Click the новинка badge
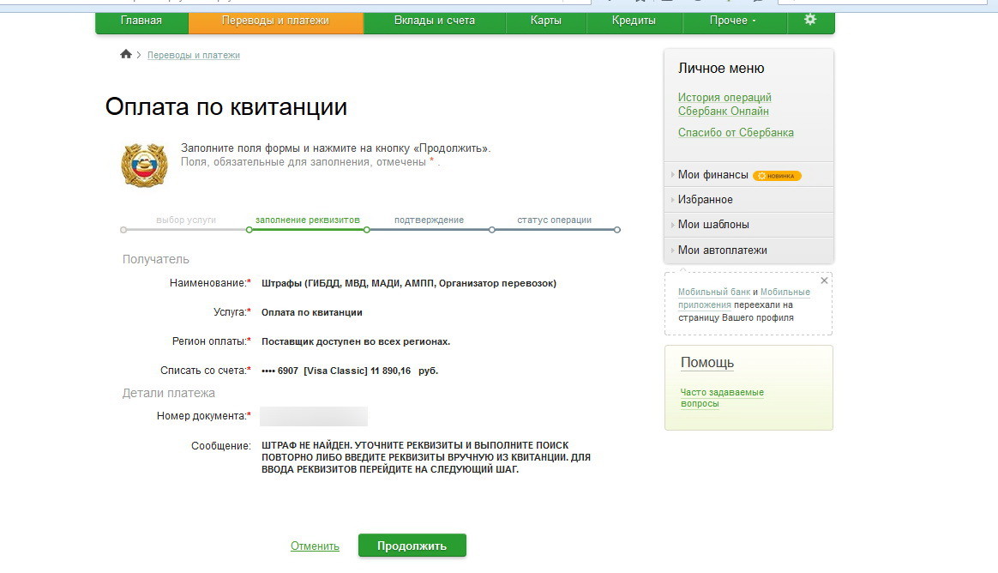 click(x=777, y=176)
